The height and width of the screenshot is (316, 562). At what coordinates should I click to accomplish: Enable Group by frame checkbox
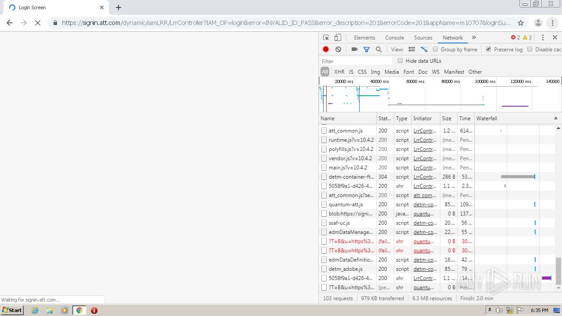pyautogui.click(x=436, y=49)
